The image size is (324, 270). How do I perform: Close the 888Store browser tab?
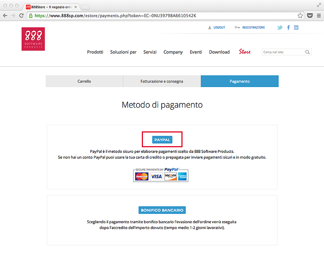(x=76, y=7)
